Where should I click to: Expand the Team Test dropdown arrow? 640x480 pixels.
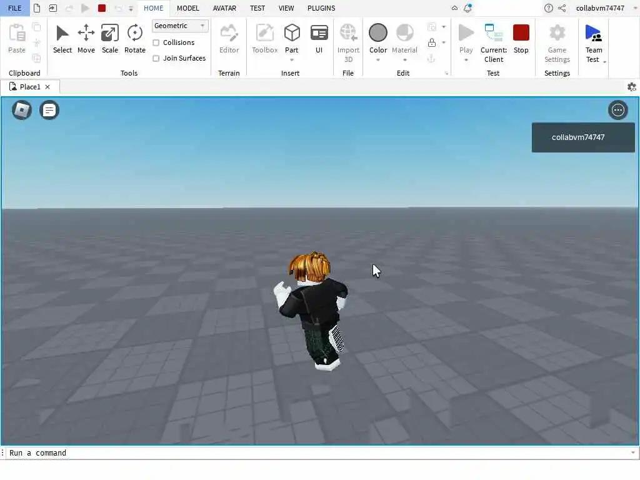pos(604,62)
